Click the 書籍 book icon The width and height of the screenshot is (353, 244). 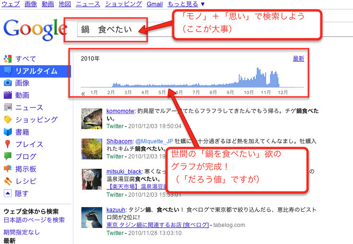8,132
